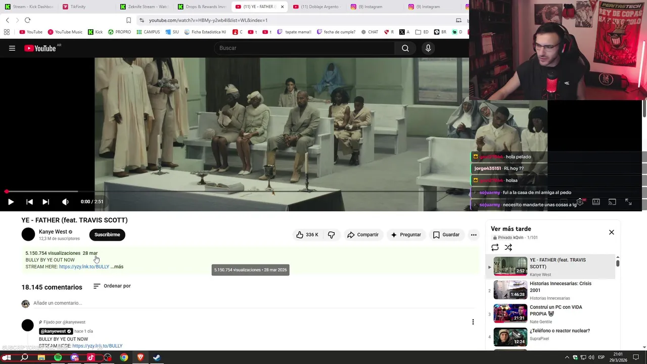Close the YE - FATHER tab
Image resolution: width=647 pixels, height=364 pixels.
[282, 7]
